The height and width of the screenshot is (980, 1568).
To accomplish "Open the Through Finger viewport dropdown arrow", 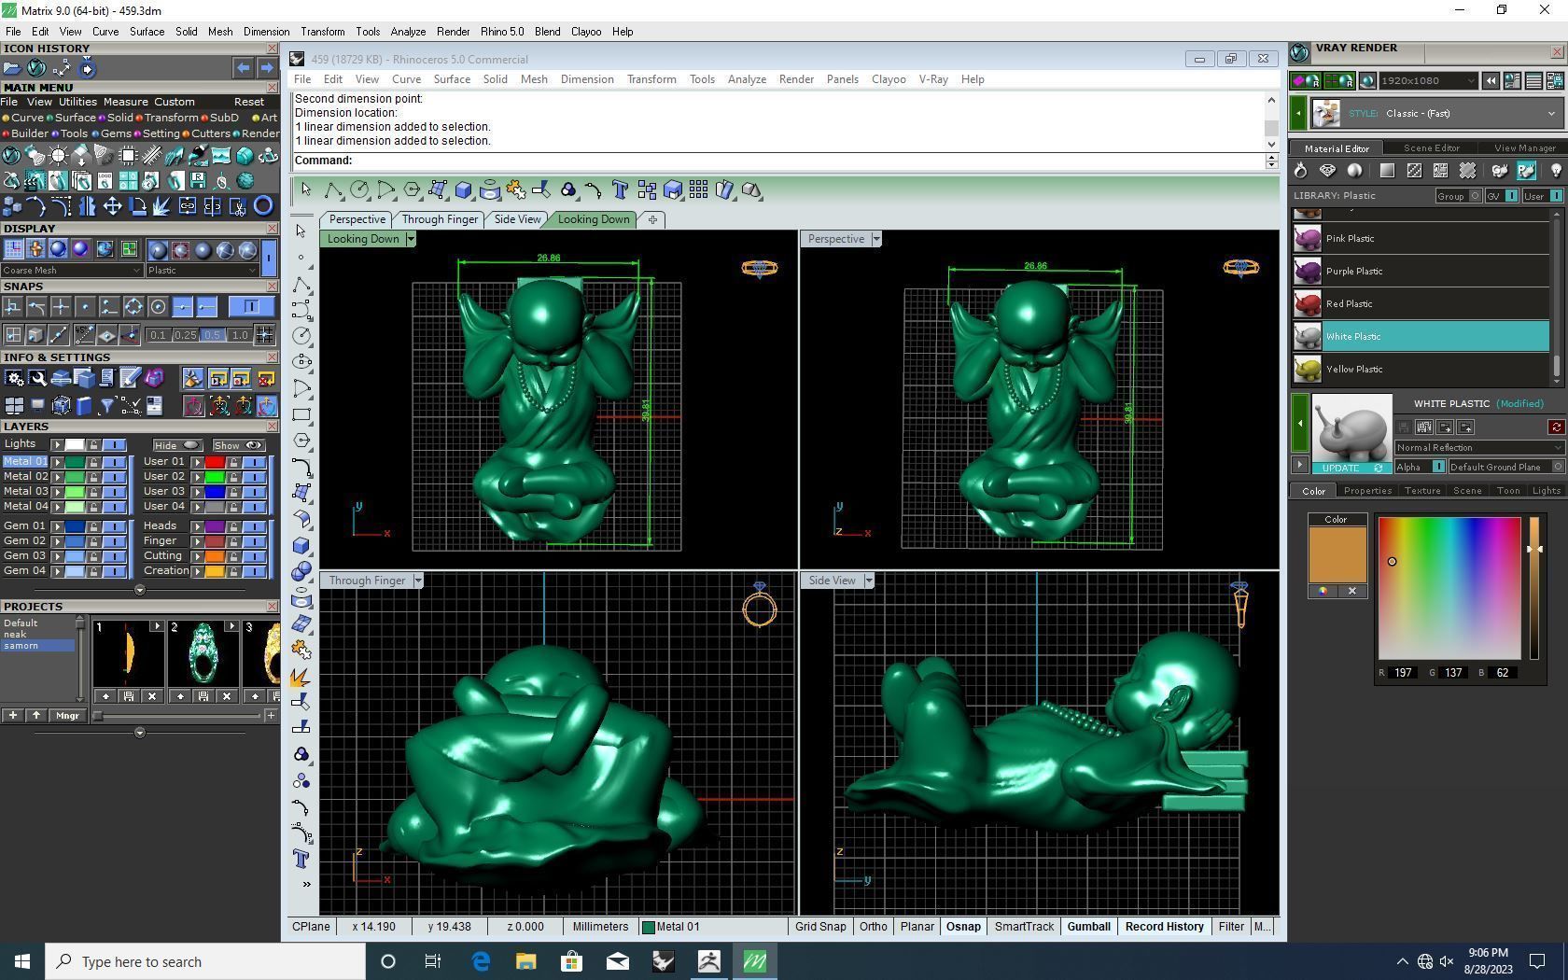I will pos(418,581).
